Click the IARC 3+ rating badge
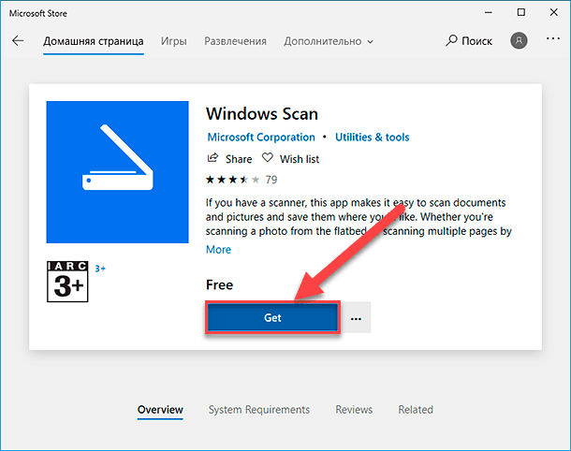The height and width of the screenshot is (451, 571). click(67, 282)
